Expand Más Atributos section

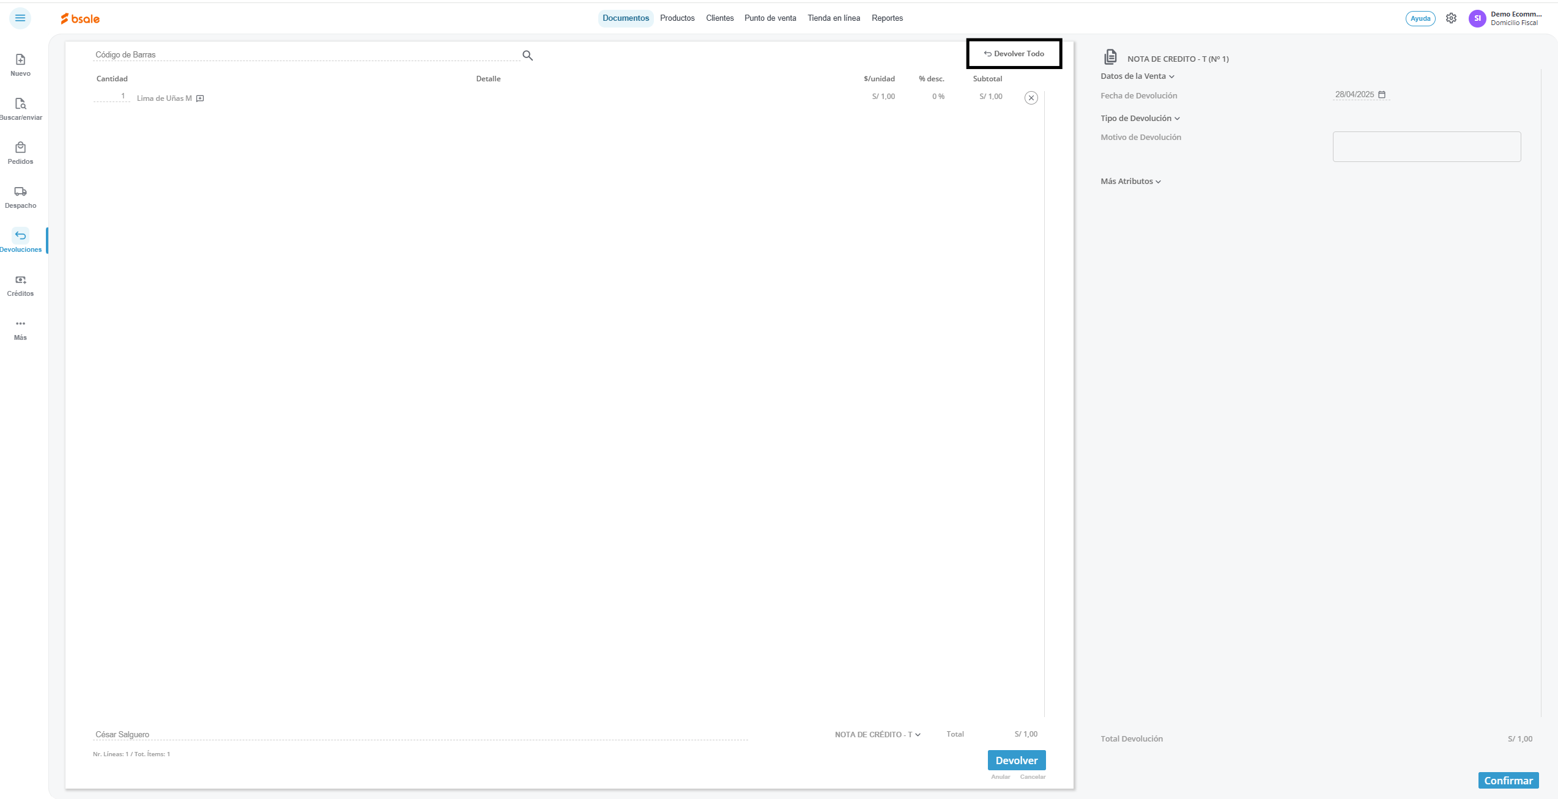pos(1130,182)
